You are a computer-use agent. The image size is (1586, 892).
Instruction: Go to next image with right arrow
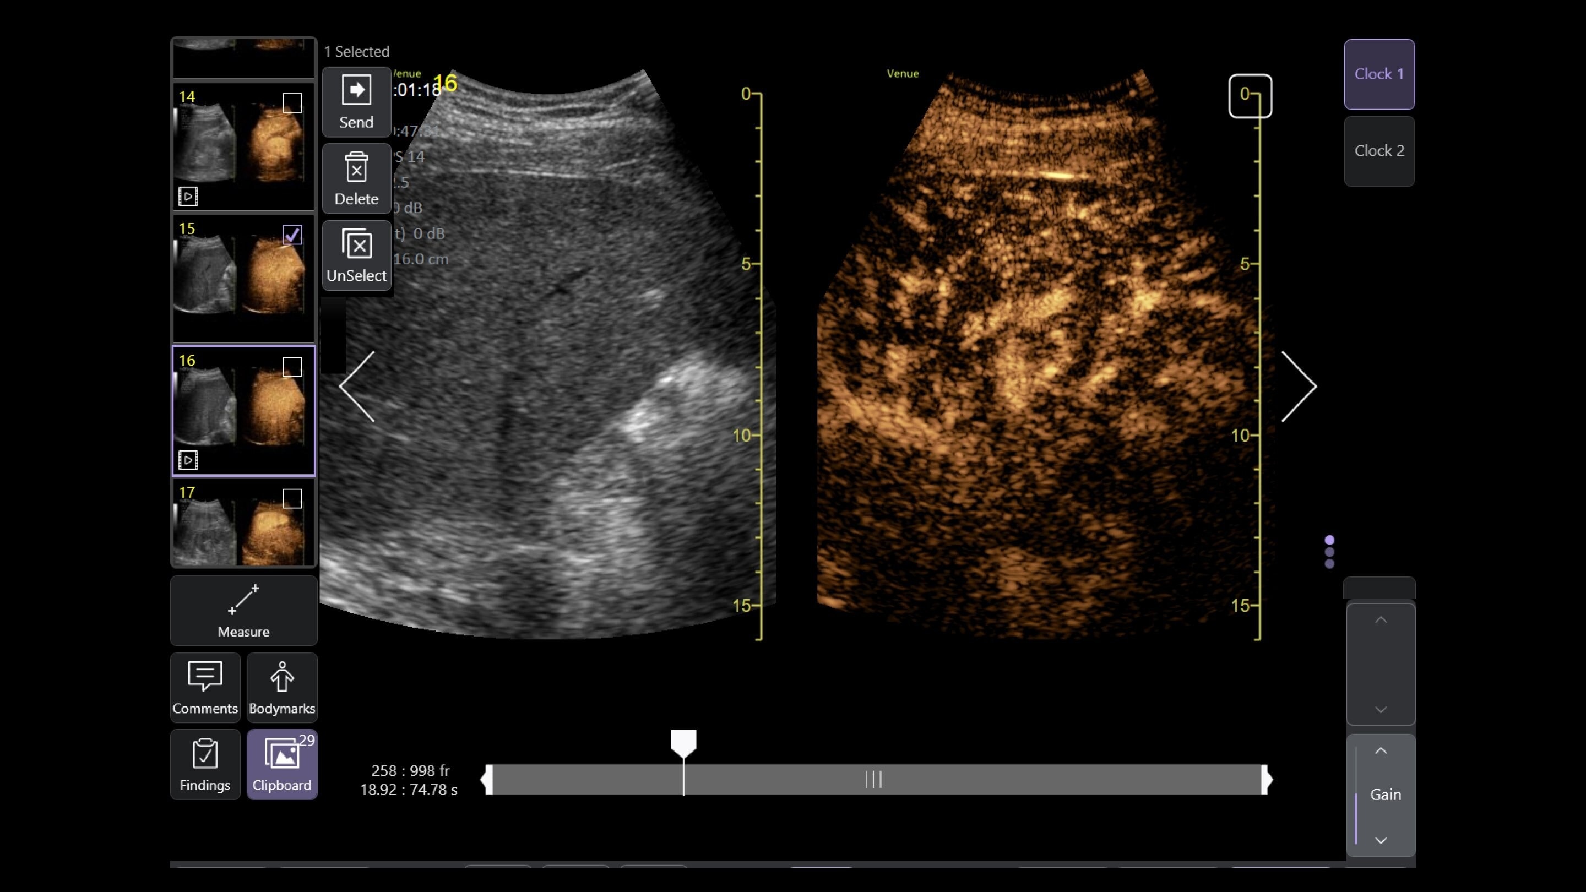click(x=1299, y=387)
